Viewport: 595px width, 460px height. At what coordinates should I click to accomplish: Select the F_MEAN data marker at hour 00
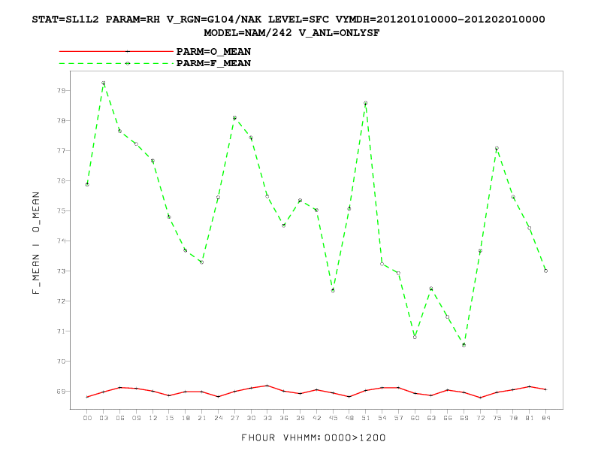point(87,184)
